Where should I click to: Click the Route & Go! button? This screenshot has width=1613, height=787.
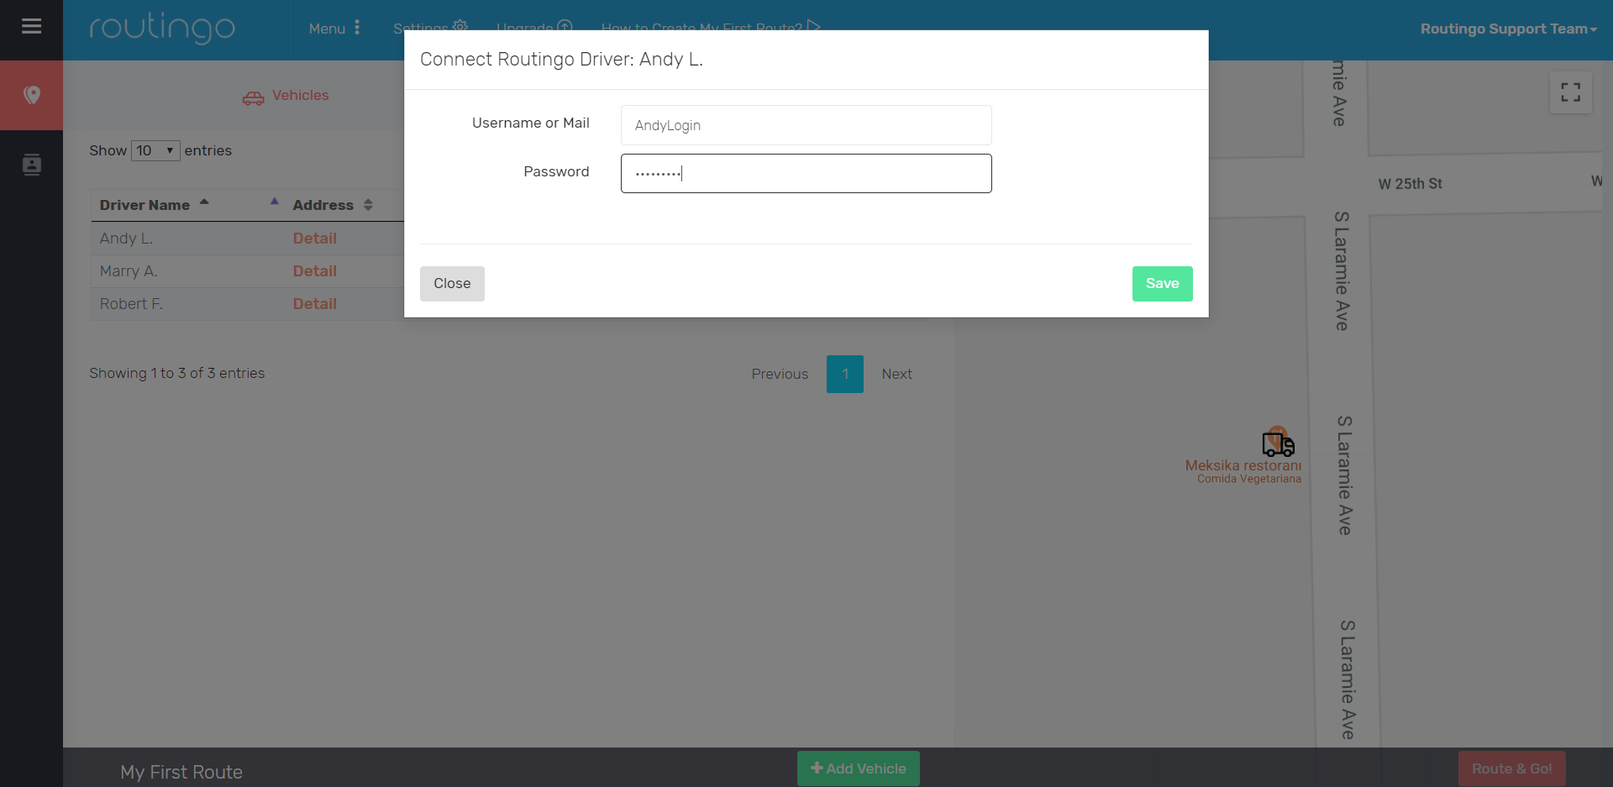click(1511, 769)
